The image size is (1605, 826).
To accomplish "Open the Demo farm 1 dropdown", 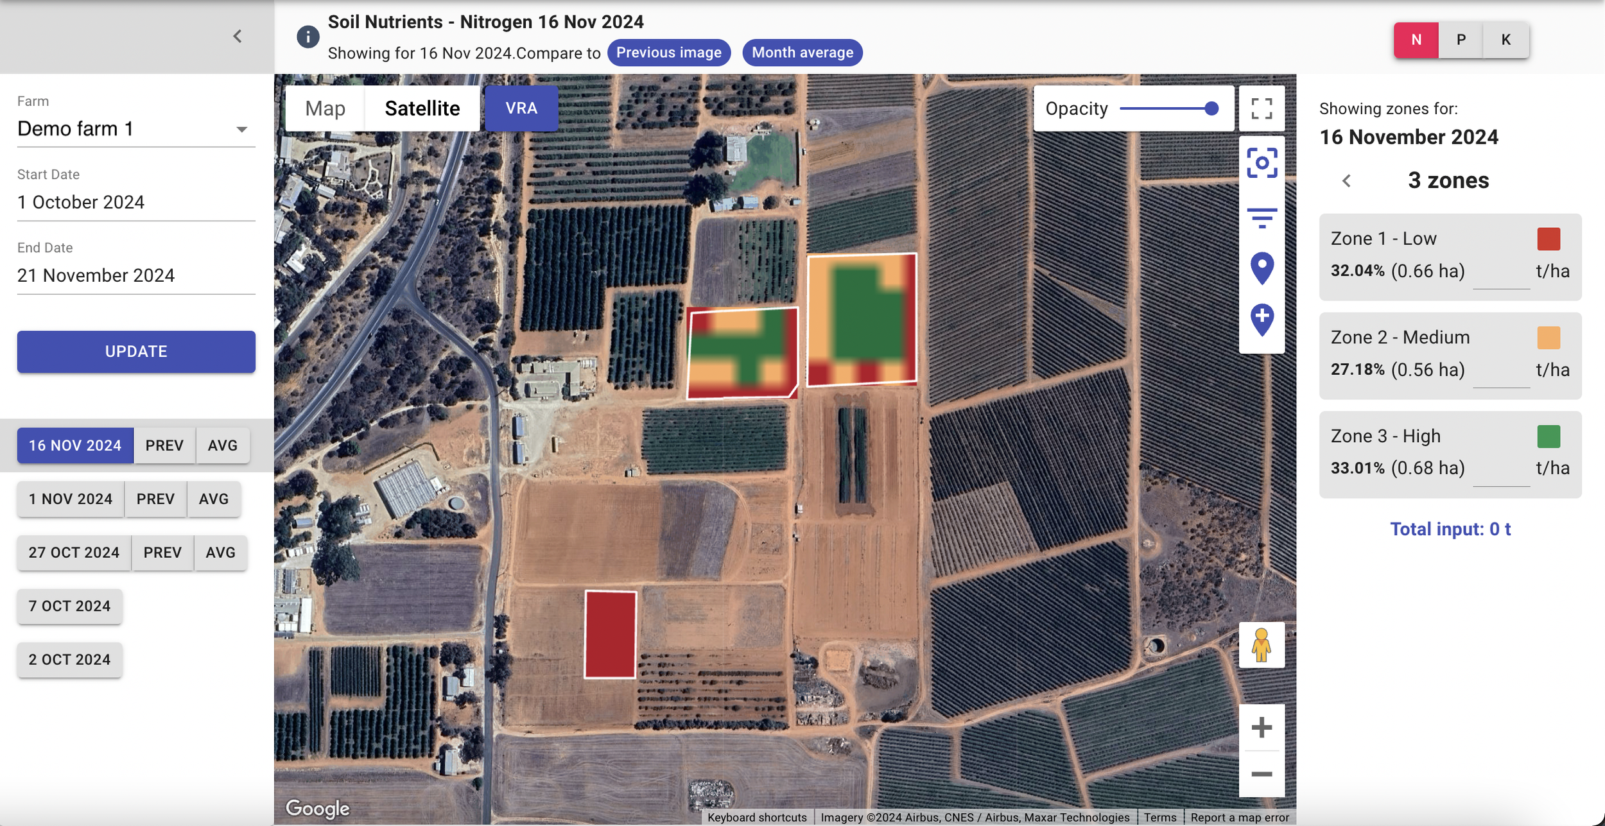I will [135, 129].
